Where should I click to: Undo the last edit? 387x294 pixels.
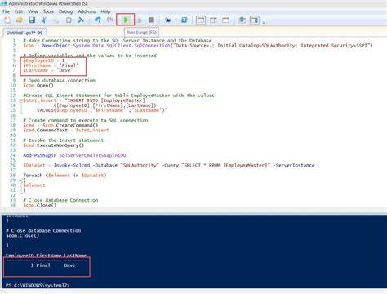click(97, 20)
